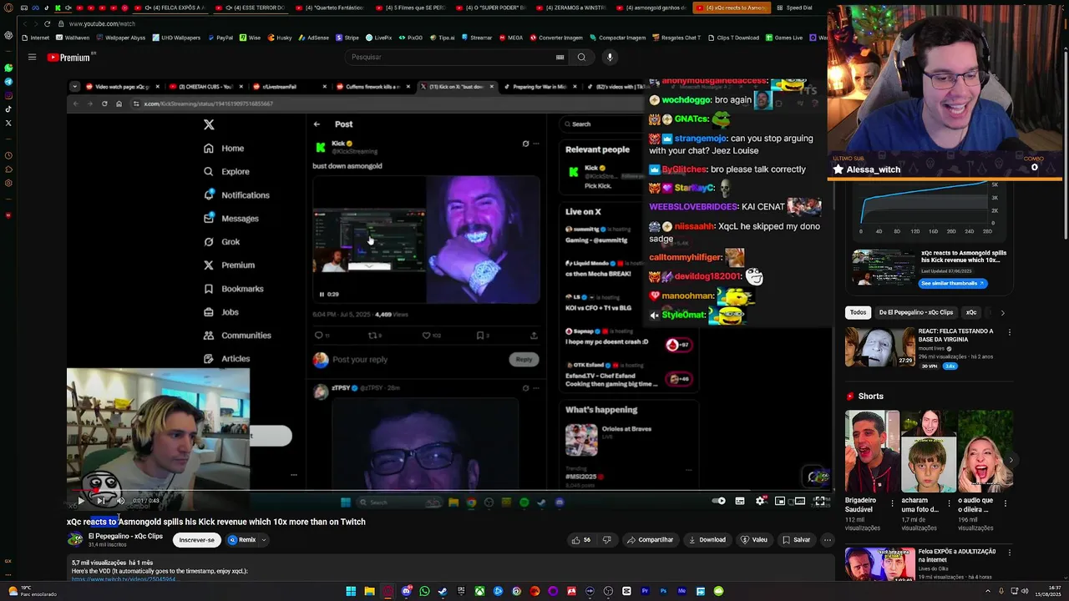Open Windows Start menu in taskbar
Image resolution: width=1069 pixels, height=601 pixels.
351,591
